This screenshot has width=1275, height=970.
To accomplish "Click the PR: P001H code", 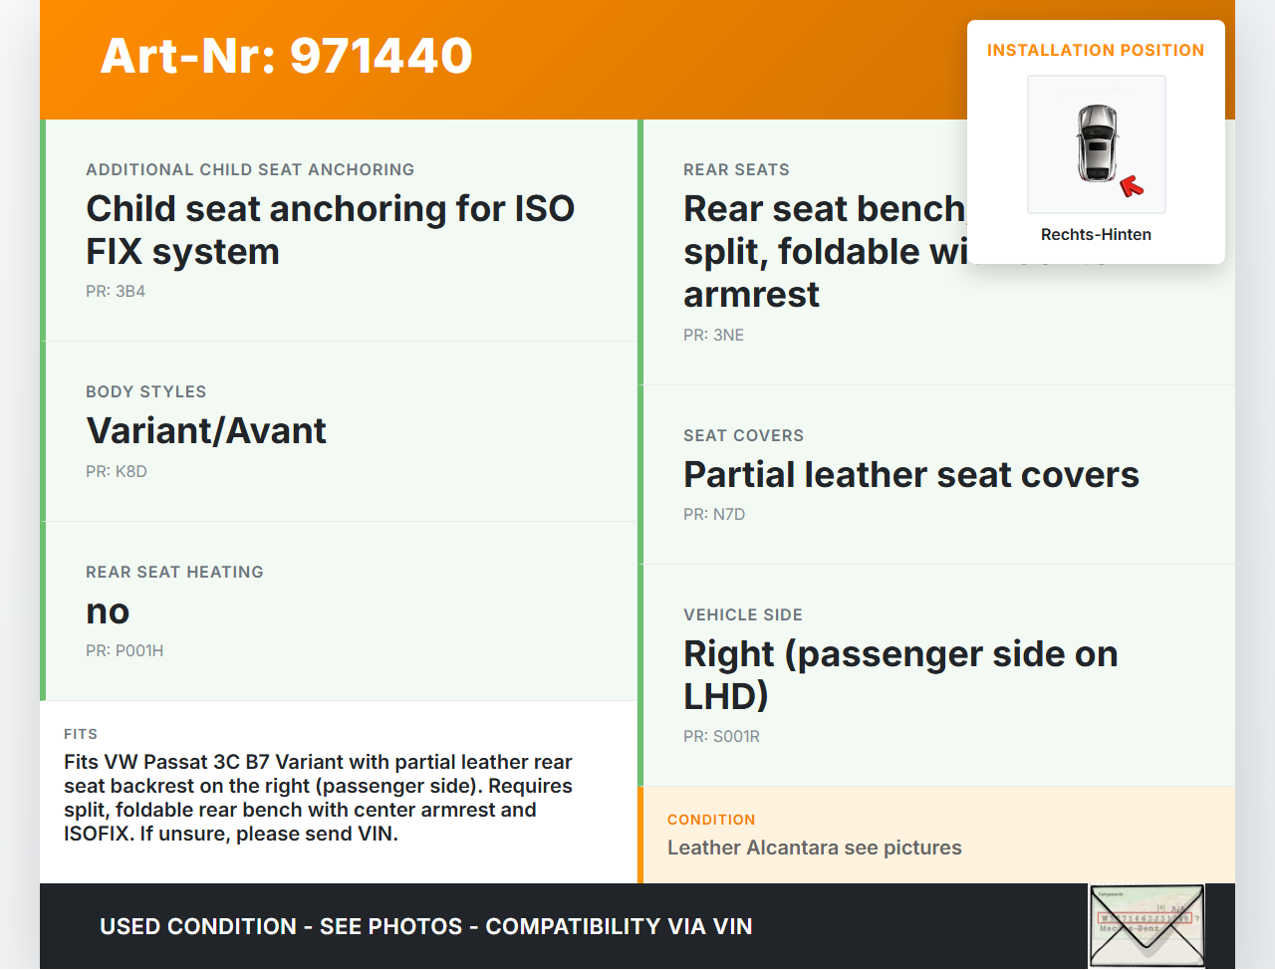I will [125, 651].
